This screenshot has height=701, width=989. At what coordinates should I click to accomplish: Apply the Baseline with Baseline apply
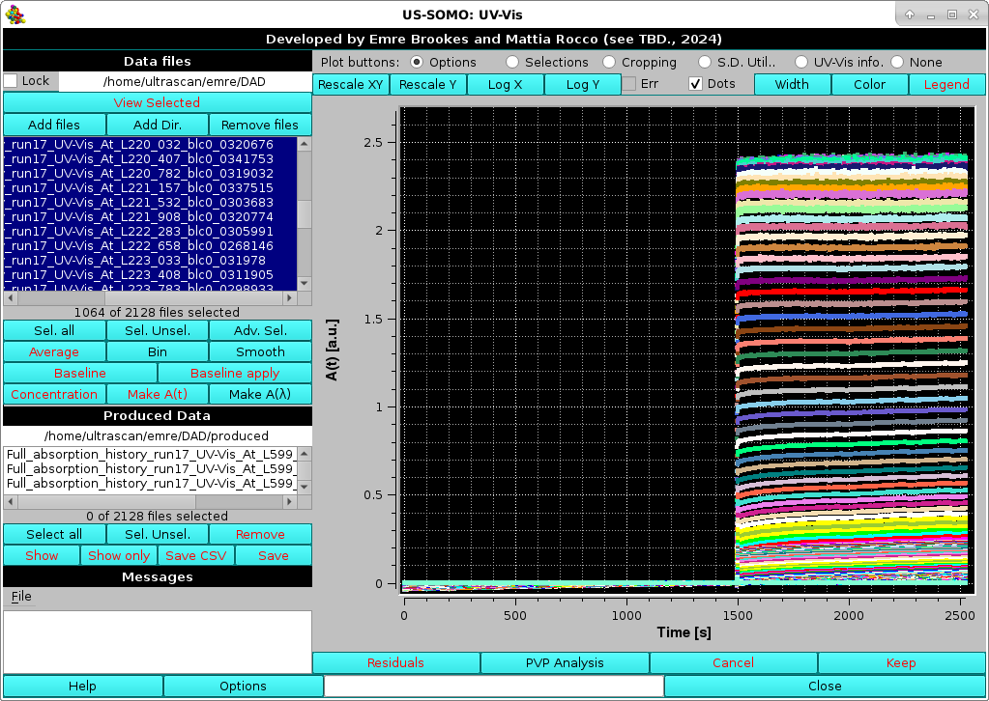235,373
